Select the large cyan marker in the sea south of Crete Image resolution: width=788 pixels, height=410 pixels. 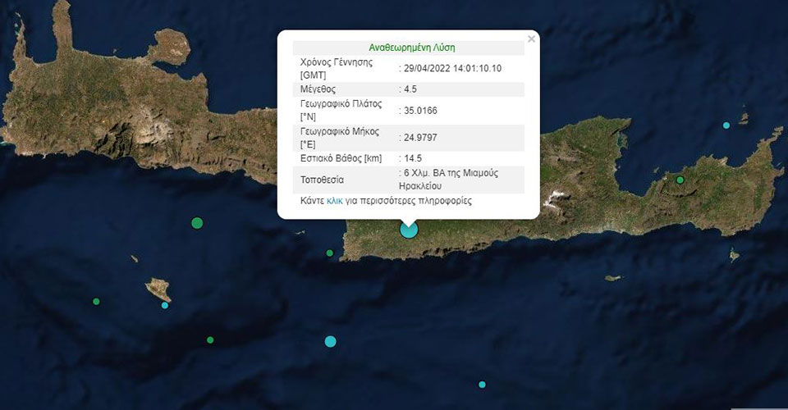pyautogui.click(x=330, y=341)
